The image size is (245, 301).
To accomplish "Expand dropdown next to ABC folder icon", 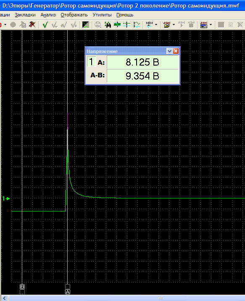I will 174,25.
